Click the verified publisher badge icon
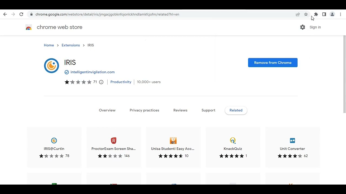This screenshot has width=346, height=194. coord(66,72)
